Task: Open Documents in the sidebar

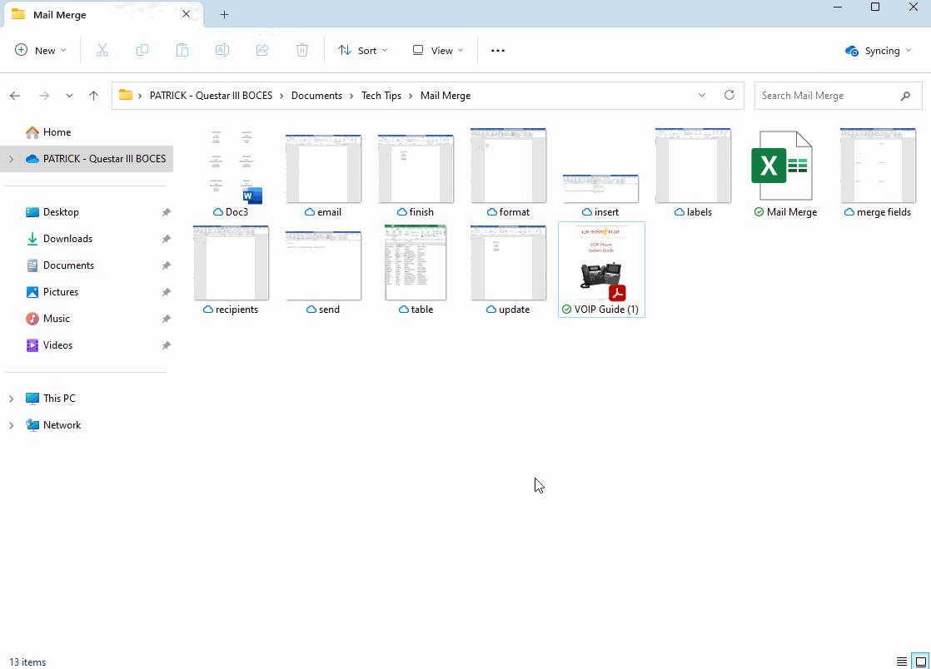Action: 68,265
